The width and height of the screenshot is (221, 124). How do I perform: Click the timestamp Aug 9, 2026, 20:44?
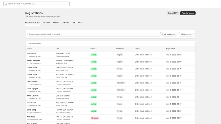coord(174,97)
